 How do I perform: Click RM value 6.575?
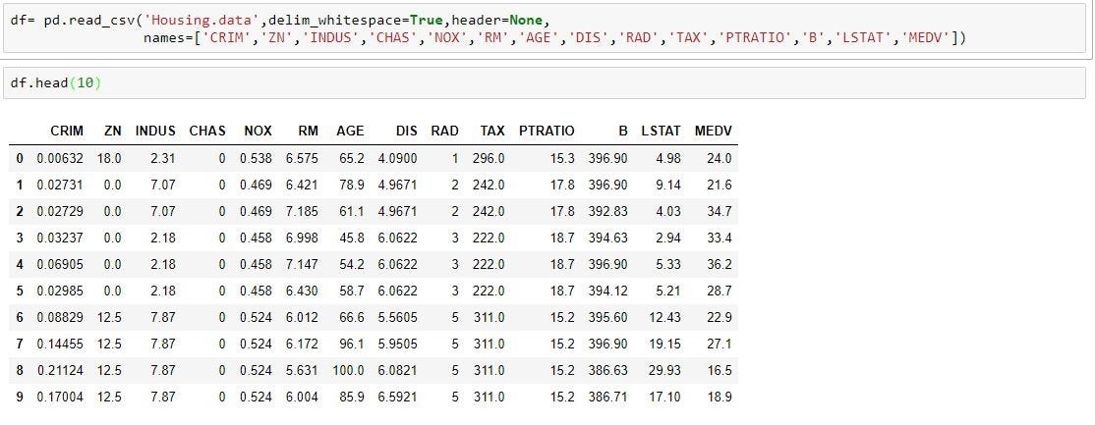[302, 158]
